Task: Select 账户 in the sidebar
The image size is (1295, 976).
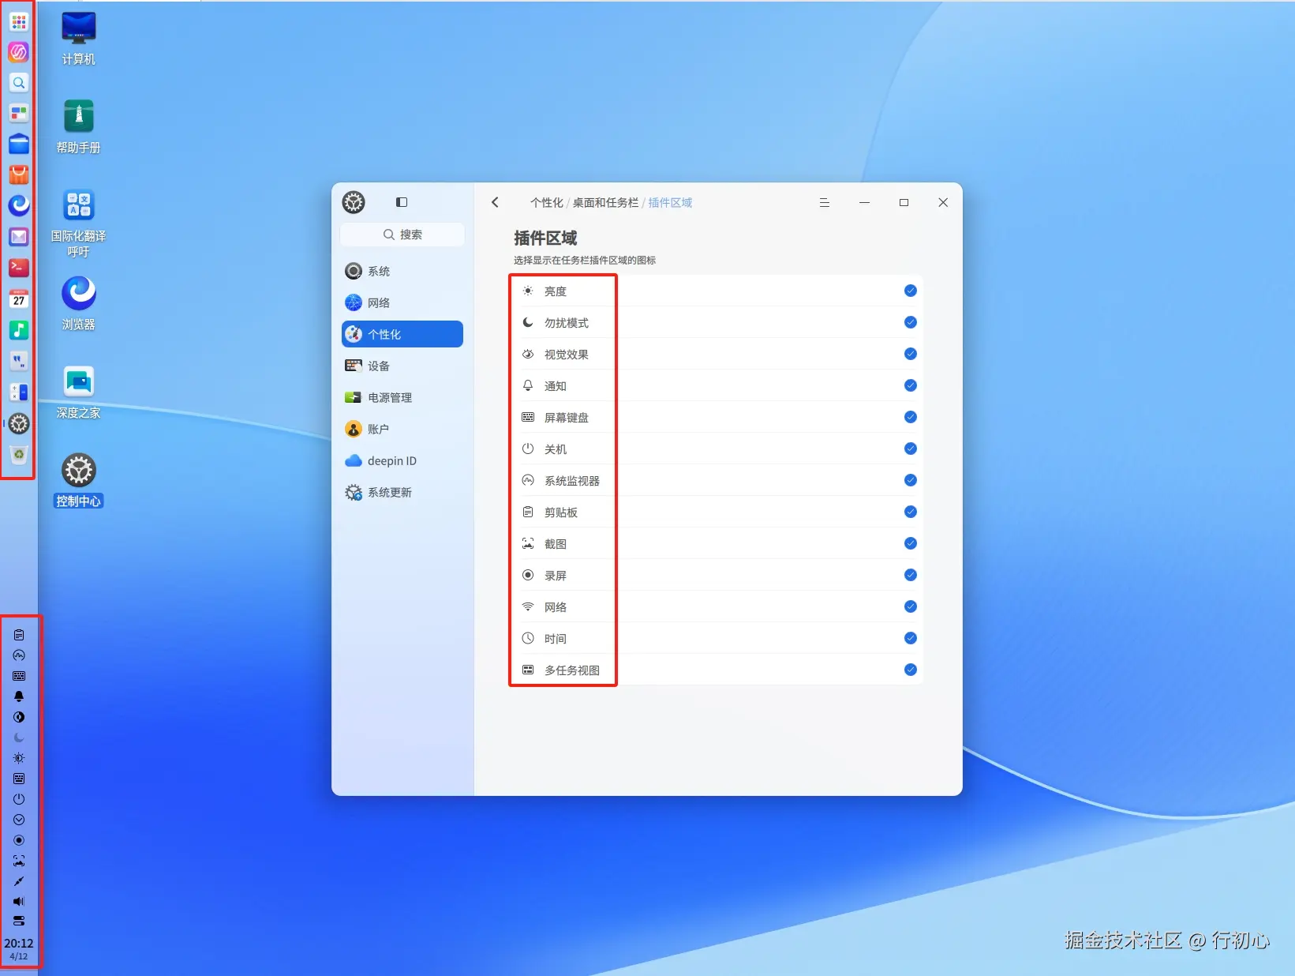Action: pyautogui.click(x=402, y=429)
